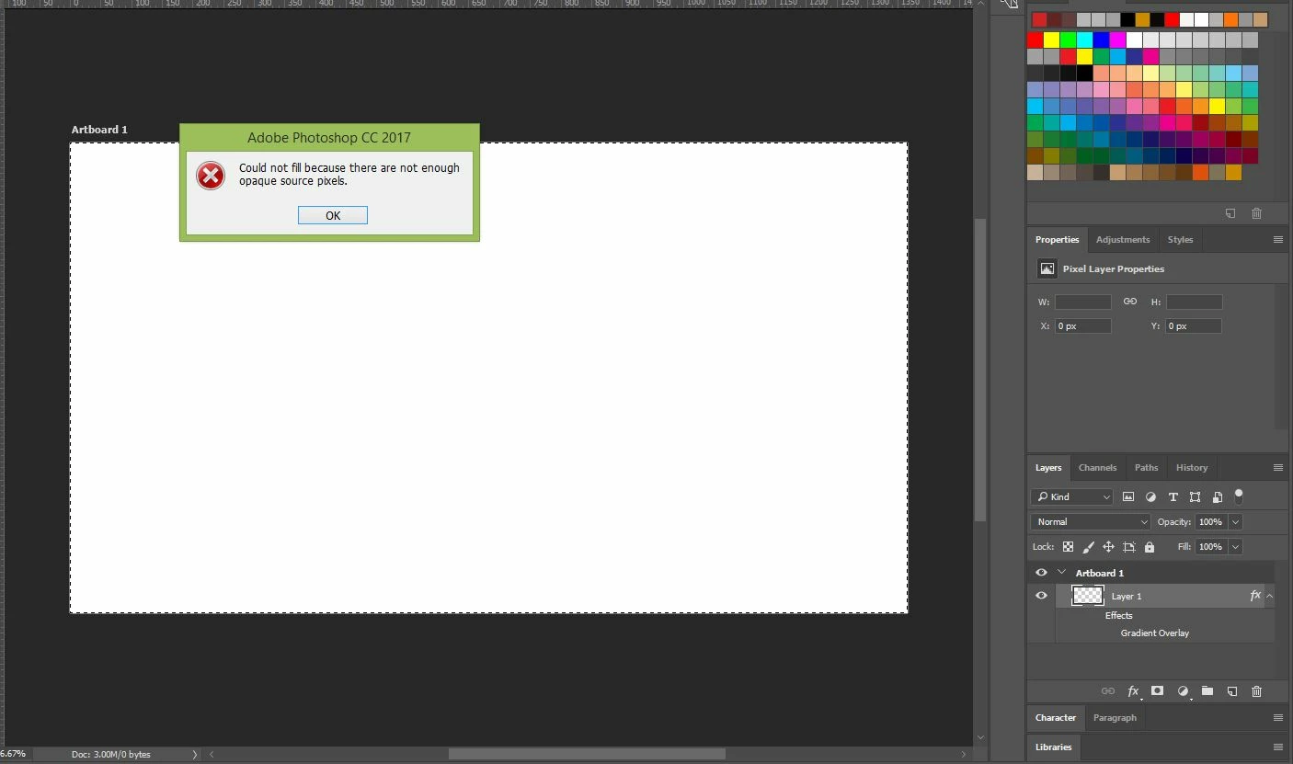Click the Pixel Layer Properties icon
The width and height of the screenshot is (1293, 764).
pos(1047,268)
